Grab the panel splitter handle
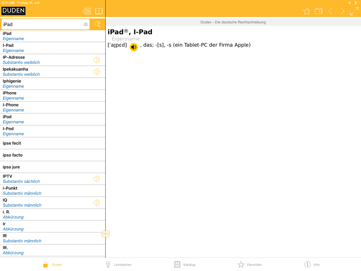 [105, 234]
